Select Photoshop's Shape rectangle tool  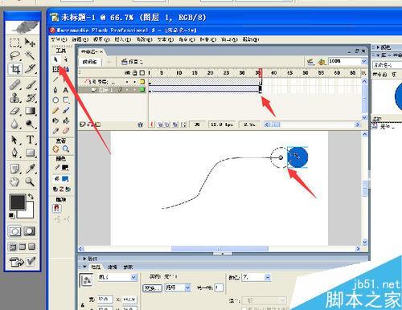30,153
